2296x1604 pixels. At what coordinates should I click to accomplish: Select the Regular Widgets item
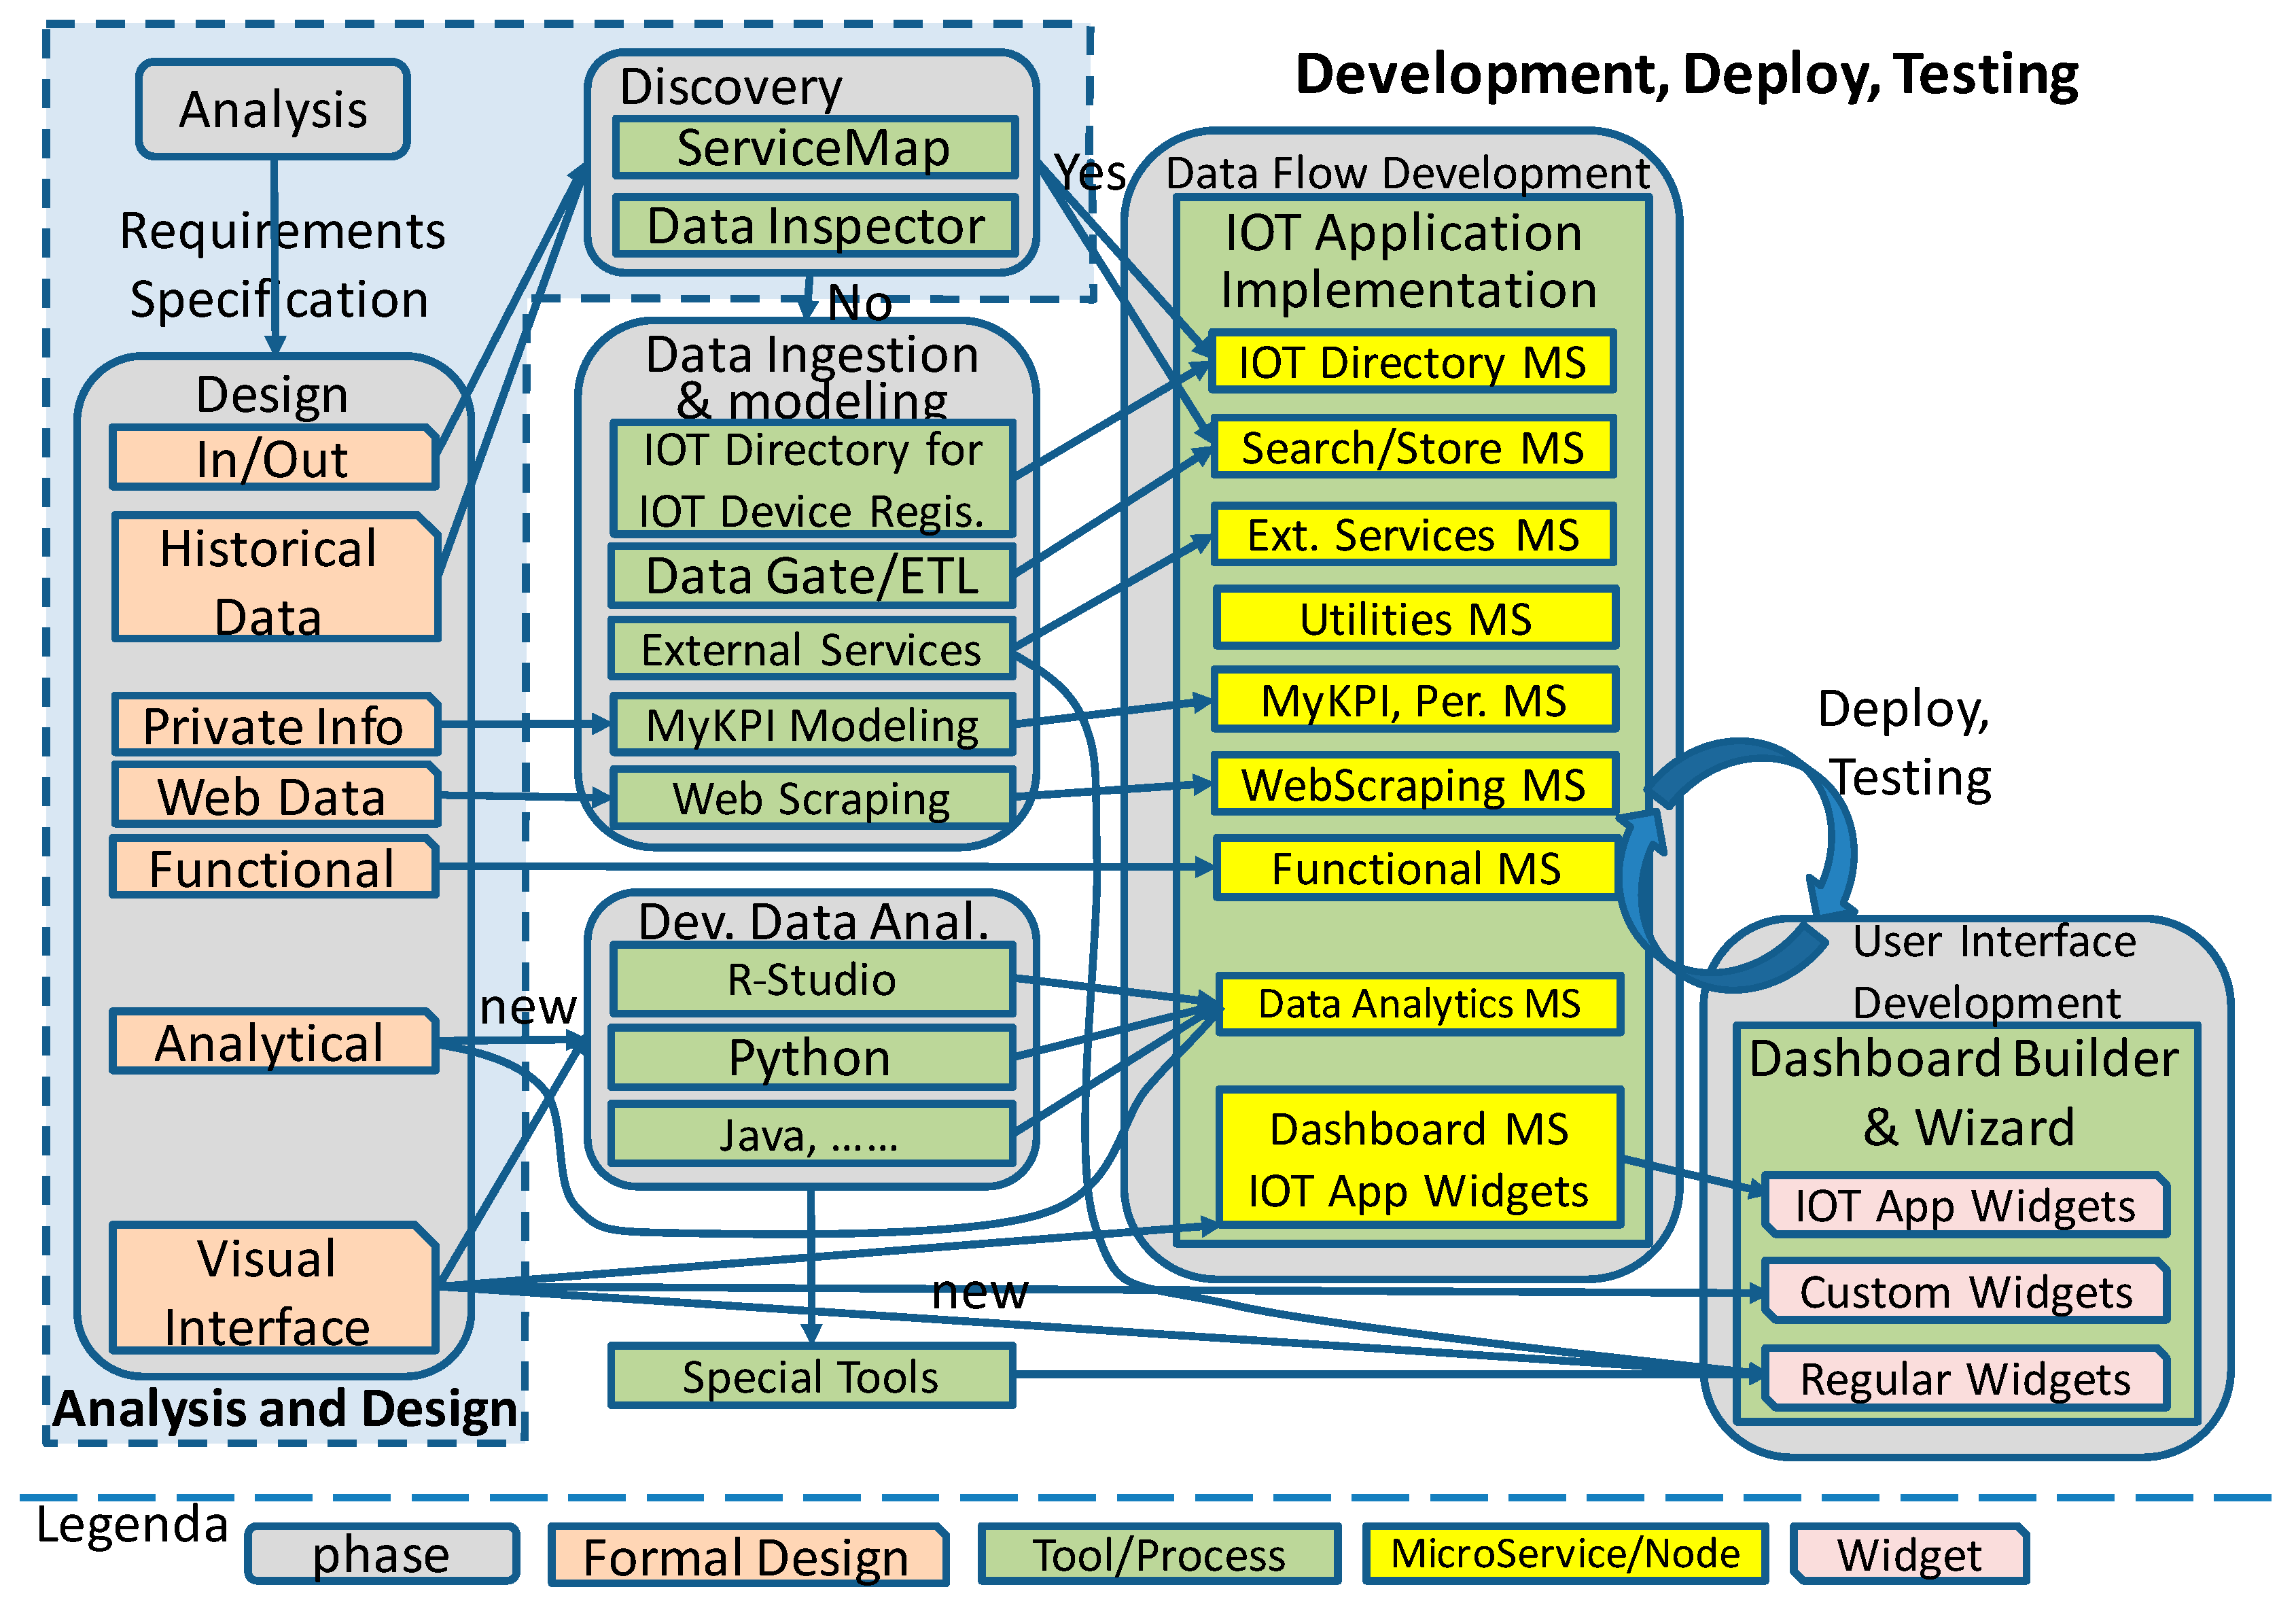[x=1964, y=1379]
